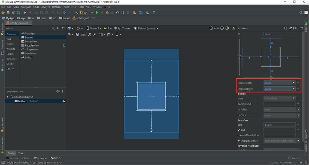Click the Open folder icon in main toolbar

[x=3, y=12]
